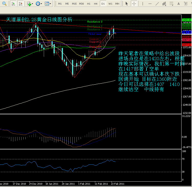The image size is (192, 187).
Task: Click the 1377.53 red price tag
Action: pos(187,45)
